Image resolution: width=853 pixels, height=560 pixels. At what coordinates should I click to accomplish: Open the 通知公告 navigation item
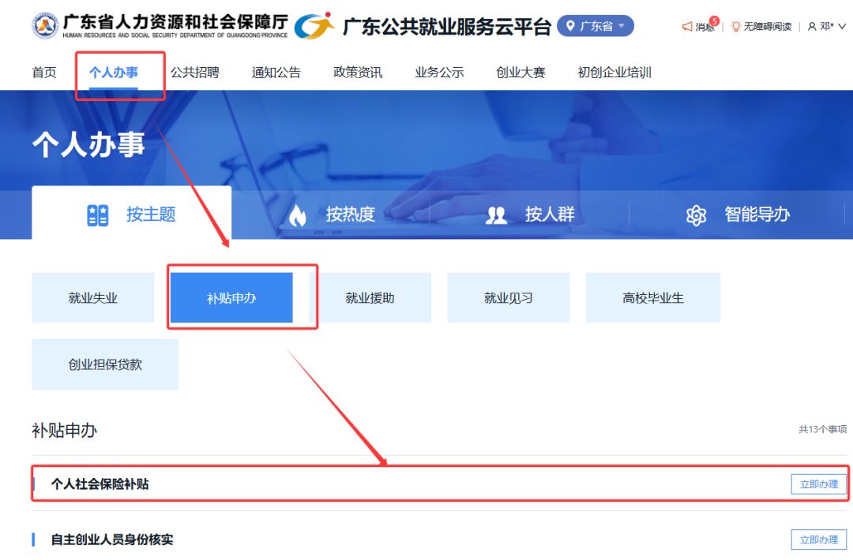click(x=276, y=73)
